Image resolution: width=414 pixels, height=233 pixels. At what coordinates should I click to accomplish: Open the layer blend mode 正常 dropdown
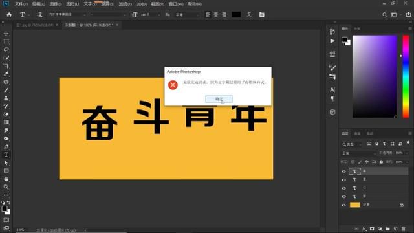(359, 153)
